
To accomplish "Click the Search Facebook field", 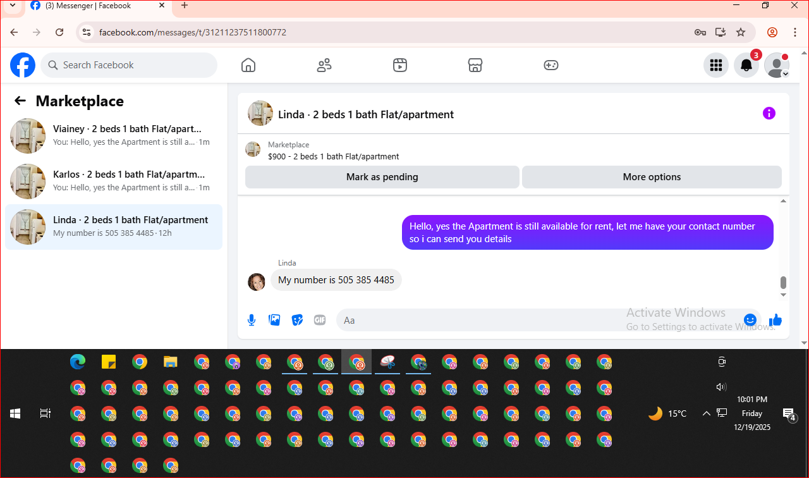I will point(129,65).
